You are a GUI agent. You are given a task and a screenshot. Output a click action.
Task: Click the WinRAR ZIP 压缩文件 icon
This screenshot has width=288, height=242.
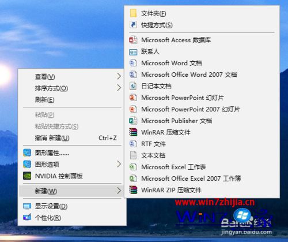coord(133,190)
